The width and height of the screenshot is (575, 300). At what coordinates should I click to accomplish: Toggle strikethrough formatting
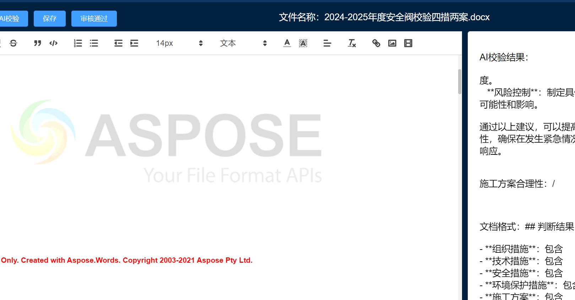pyautogui.click(x=13, y=43)
